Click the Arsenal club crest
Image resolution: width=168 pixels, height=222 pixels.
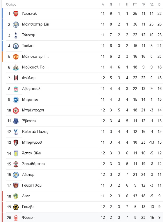[x=16, y=14]
